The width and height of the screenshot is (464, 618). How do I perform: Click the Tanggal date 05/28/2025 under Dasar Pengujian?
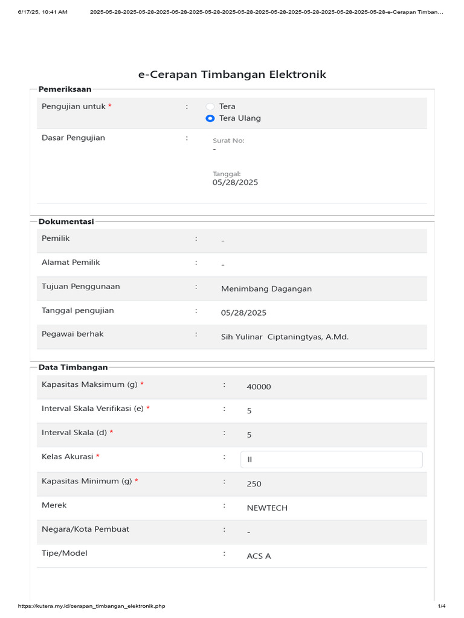(235, 182)
